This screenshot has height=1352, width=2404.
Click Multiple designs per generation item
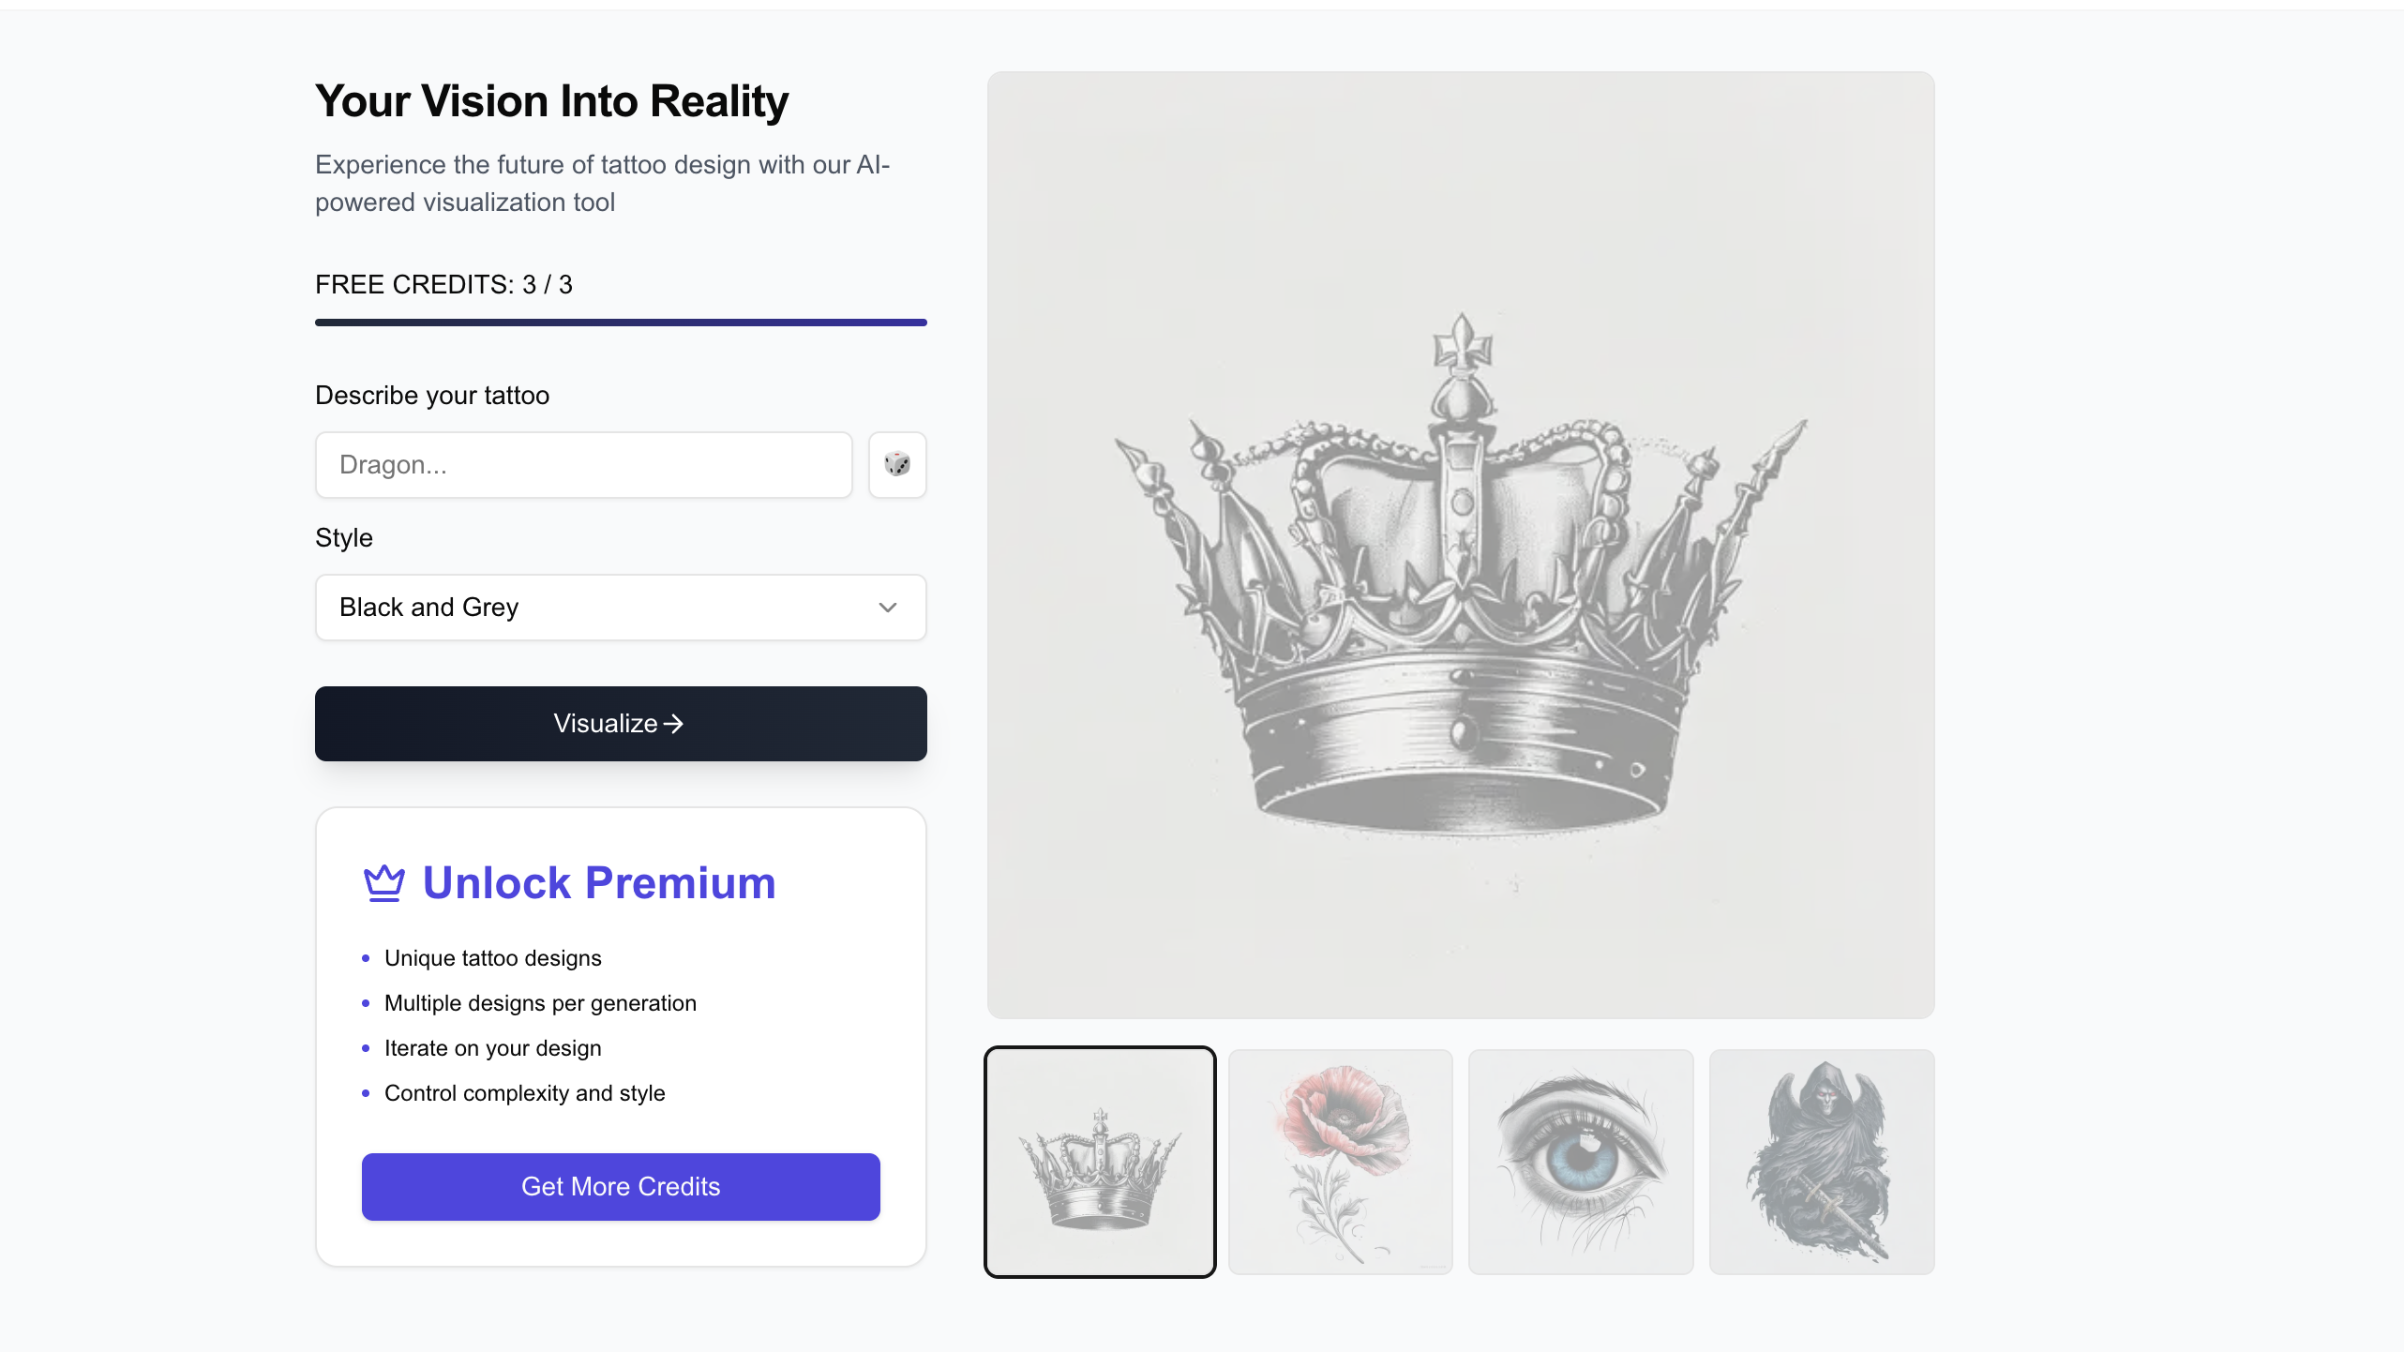click(540, 1003)
